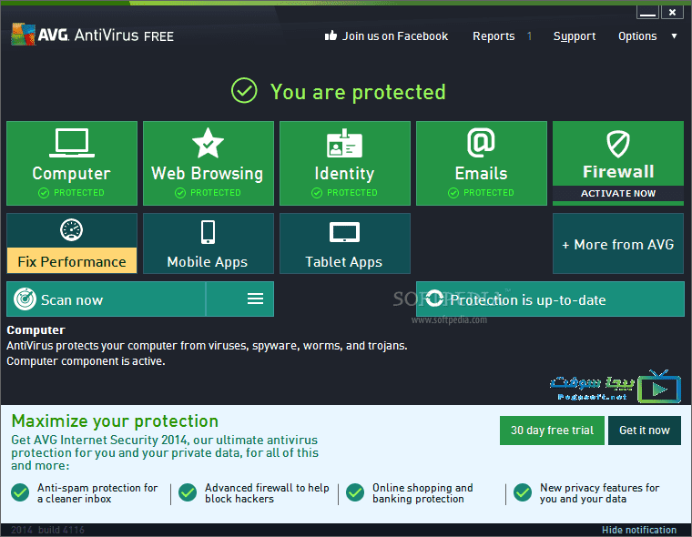Click the Scan now button
This screenshot has height=537, width=692.
[106, 299]
